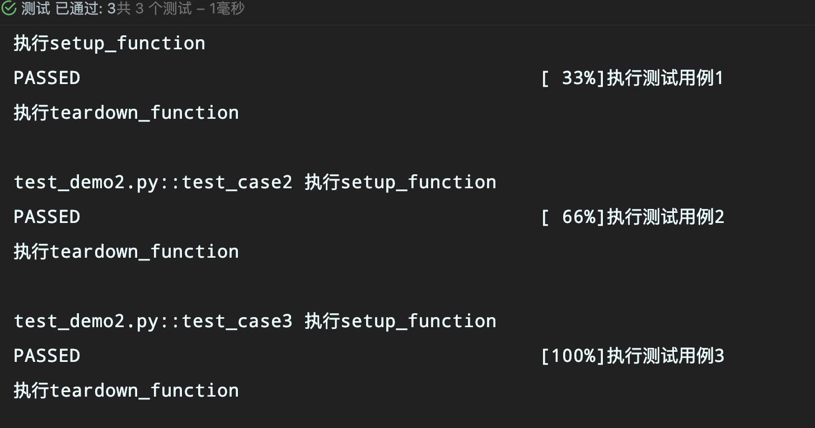Image resolution: width=815 pixels, height=428 pixels.
Task: Click the 测试 label in status bar
Action: pyautogui.click(x=36, y=9)
